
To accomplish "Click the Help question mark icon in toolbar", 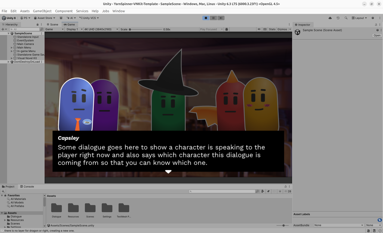I will point(373,18).
